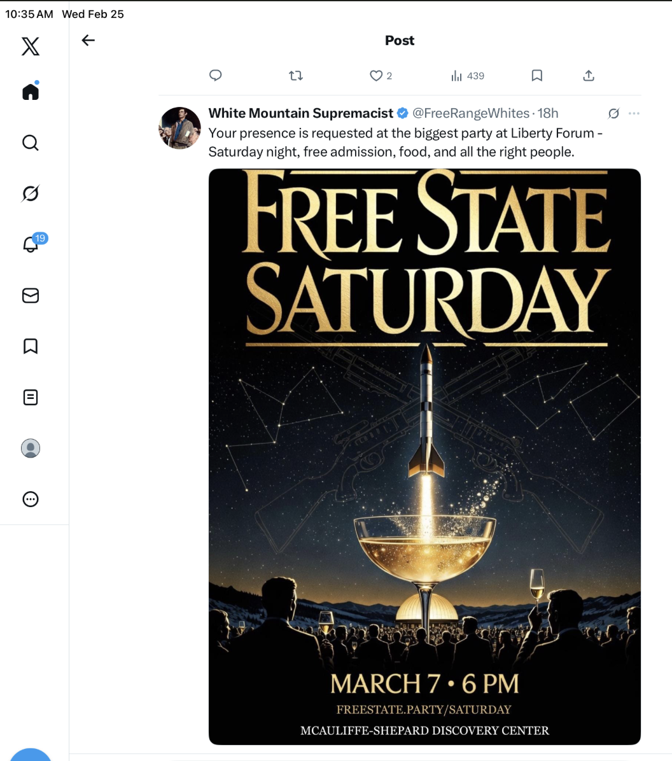672x761 pixels.
Task: Go back with the arrow
Action: point(88,41)
